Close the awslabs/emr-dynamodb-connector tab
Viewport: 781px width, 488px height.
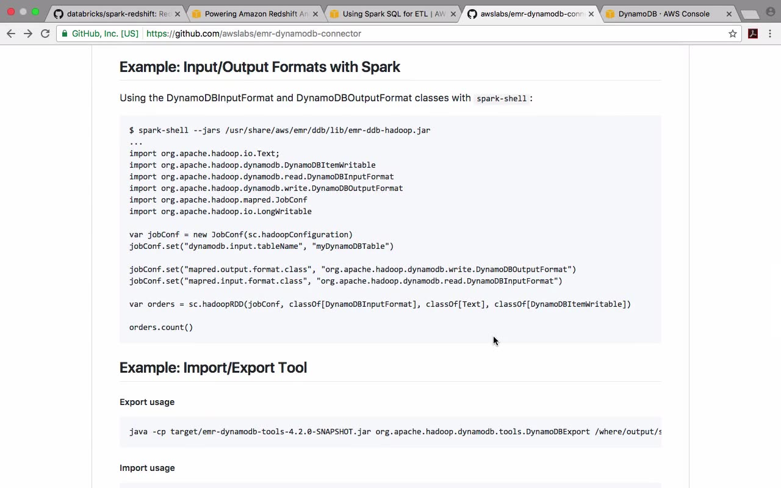(591, 13)
